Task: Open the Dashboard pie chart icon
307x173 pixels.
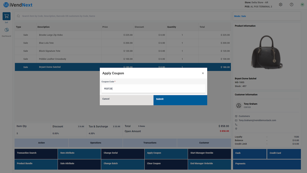Action: [x=6, y=30]
